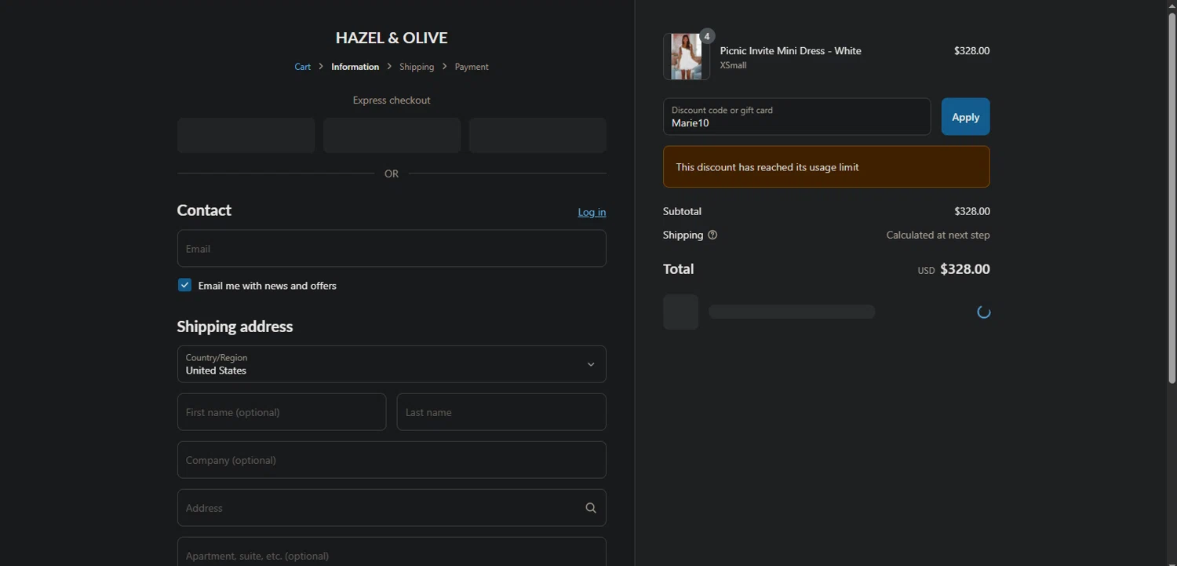Select the Information breadcrumb step

coord(355,67)
